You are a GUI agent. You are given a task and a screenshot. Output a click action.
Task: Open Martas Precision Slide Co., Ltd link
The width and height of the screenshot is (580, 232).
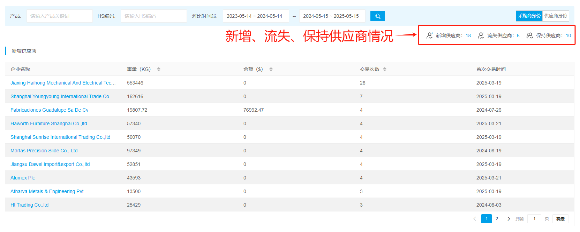[x=44, y=151]
